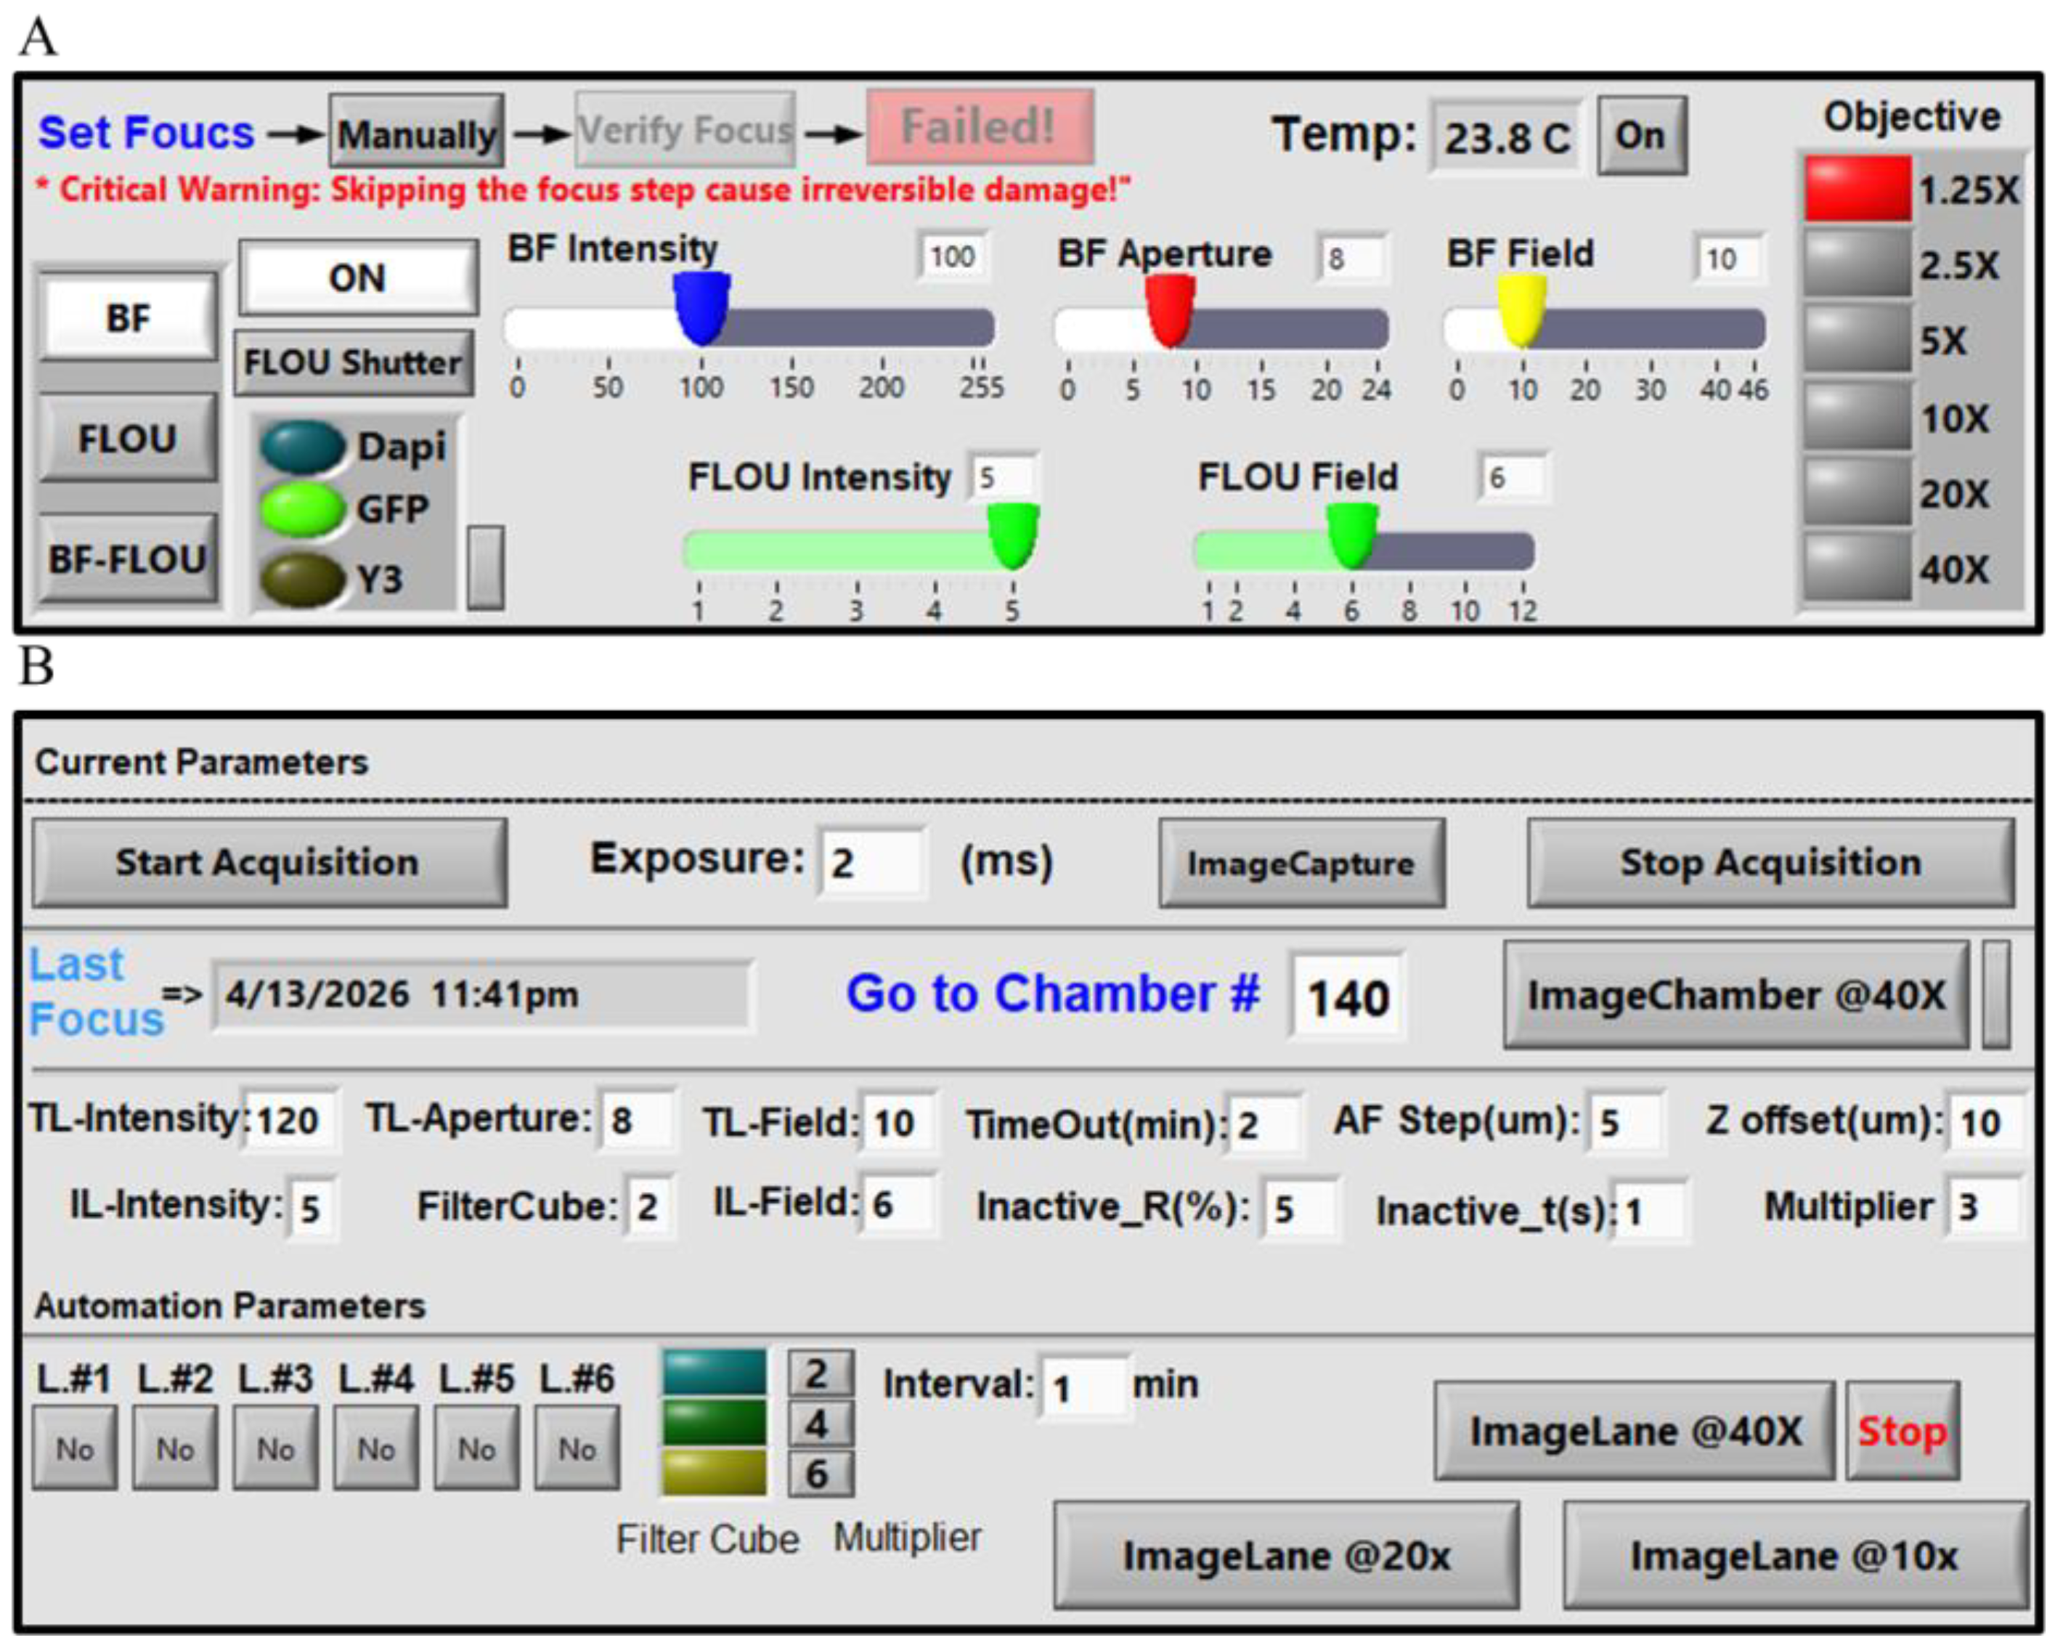
Task: Click the Manually focus button
Action: pos(417,132)
